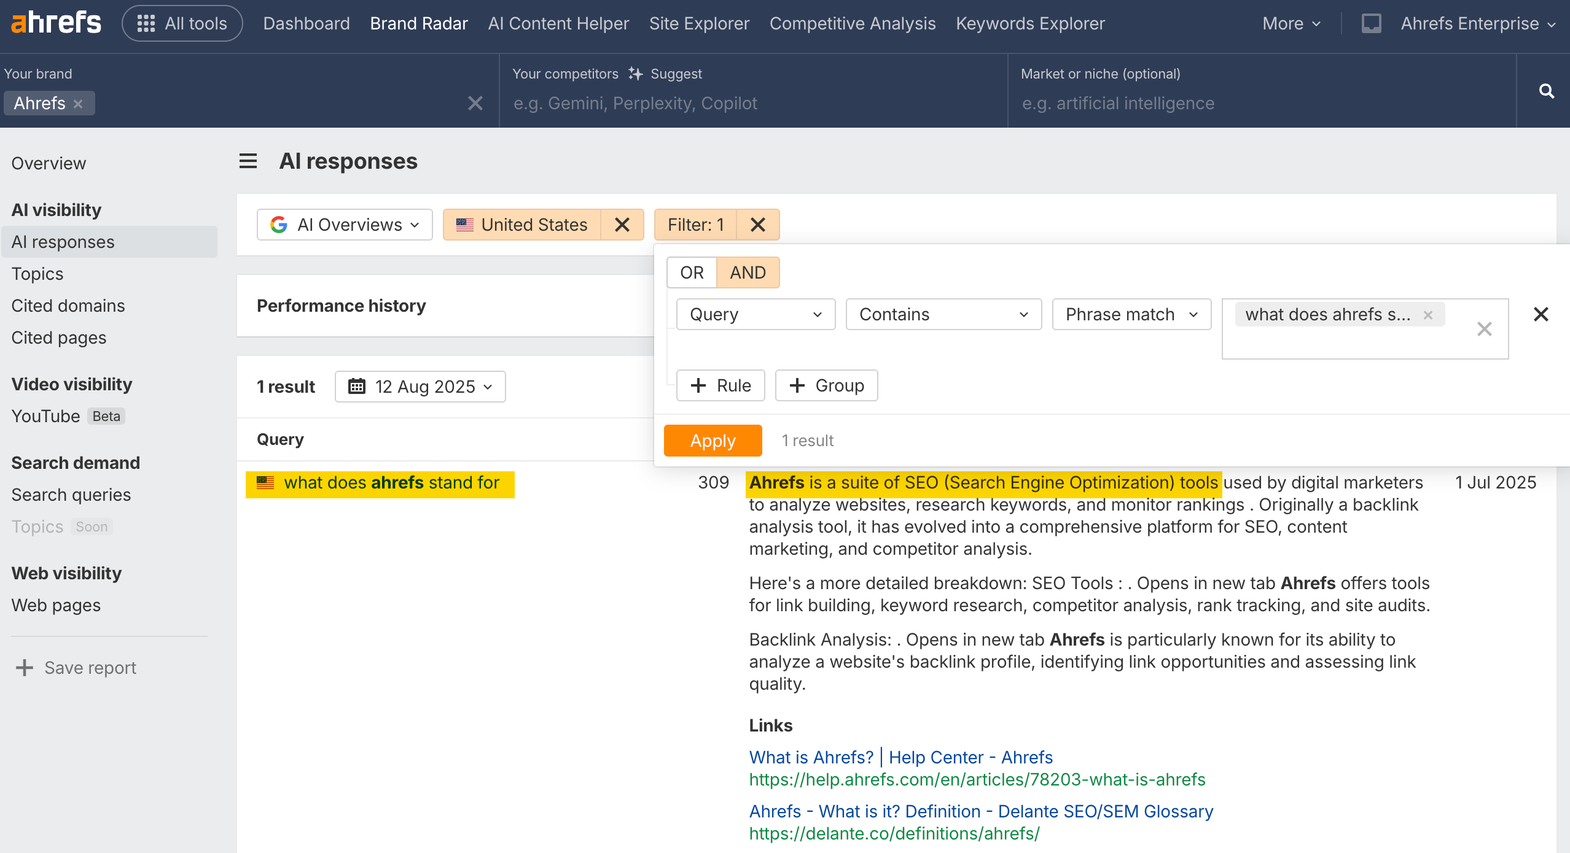Image resolution: width=1570 pixels, height=853 pixels.
Task: Clear the United States country filter
Action: 622,225
